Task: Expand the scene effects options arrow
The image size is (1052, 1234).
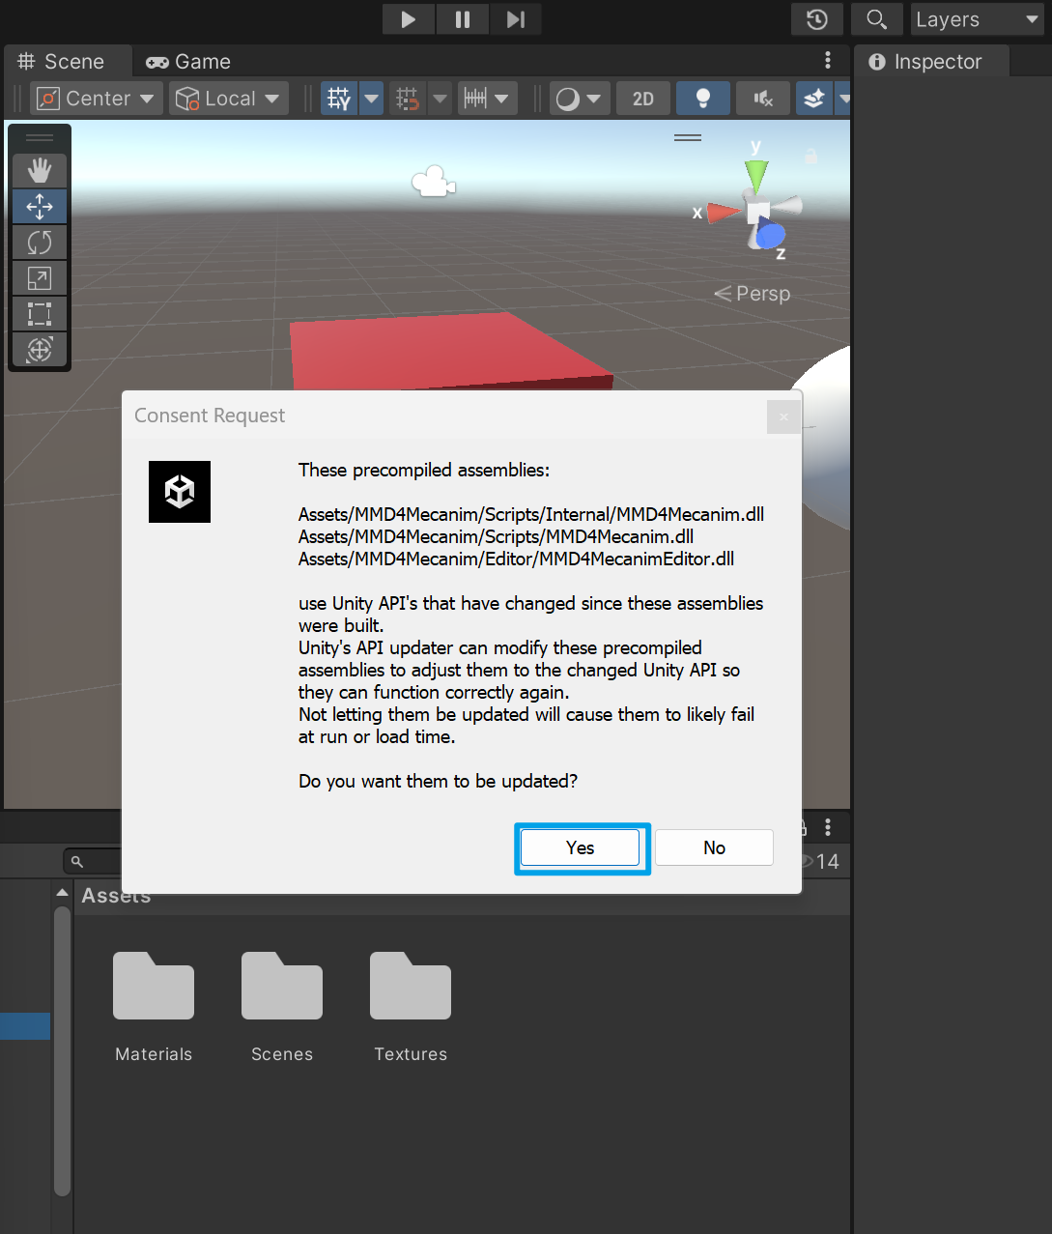Action: (843, 99)
